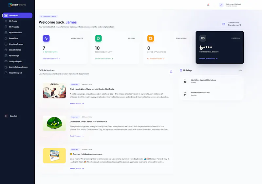Open the child labour notice thumbnail
This screenshot has height=184, width=262.
pyautogui.click(x=54, y=91)
